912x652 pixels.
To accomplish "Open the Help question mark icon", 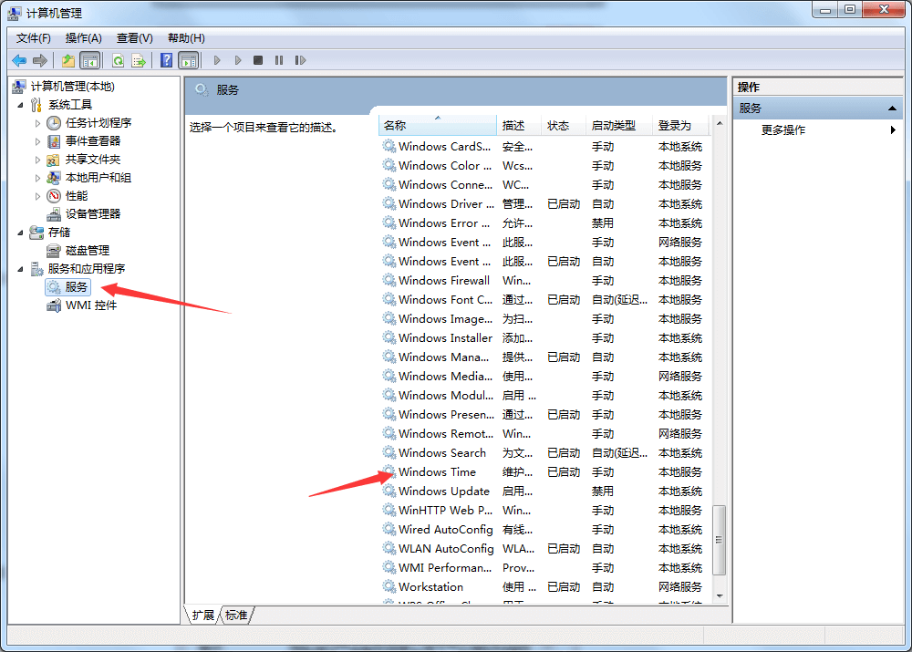I will (166, 60).
